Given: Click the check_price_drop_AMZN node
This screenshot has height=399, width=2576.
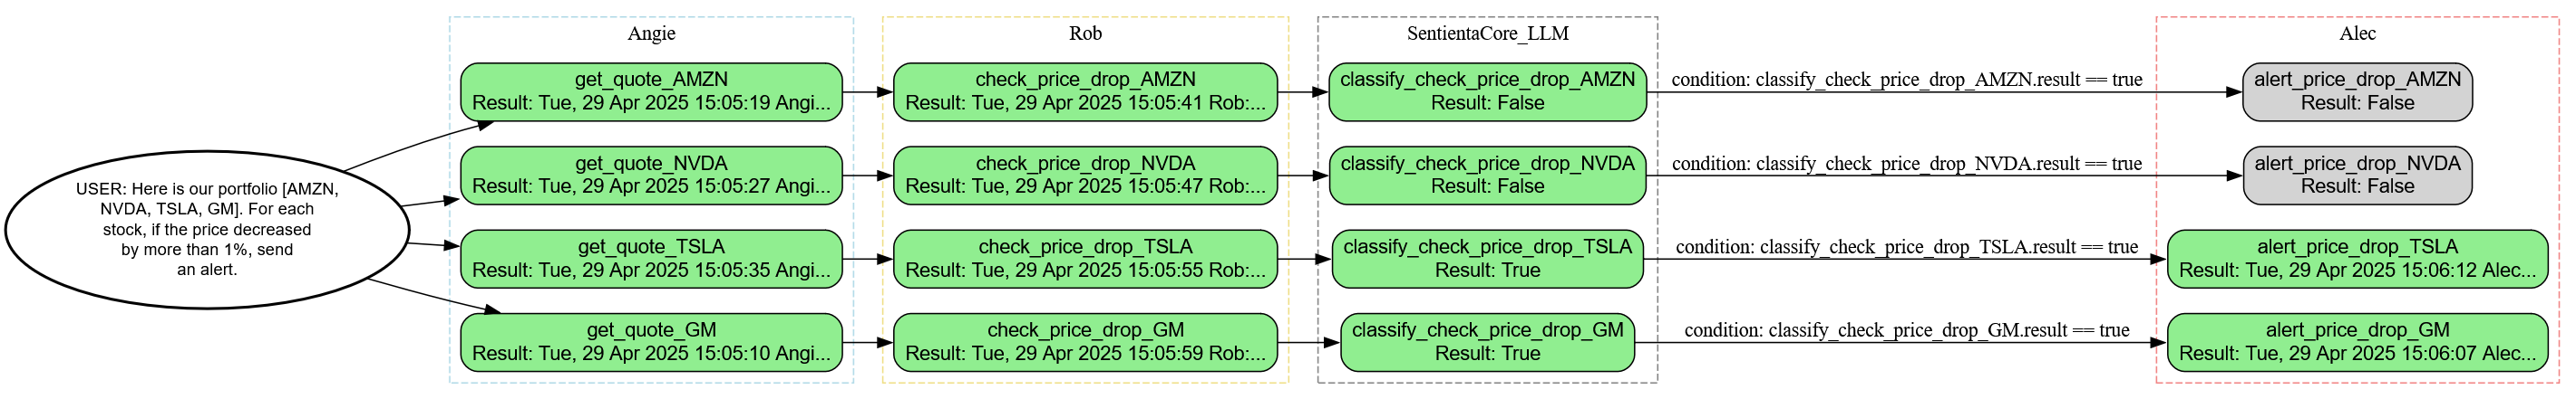Looking at the screenshot, I should (1085, 91).
